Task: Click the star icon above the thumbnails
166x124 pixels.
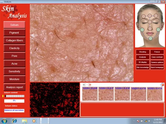Action: click(162, 85)
